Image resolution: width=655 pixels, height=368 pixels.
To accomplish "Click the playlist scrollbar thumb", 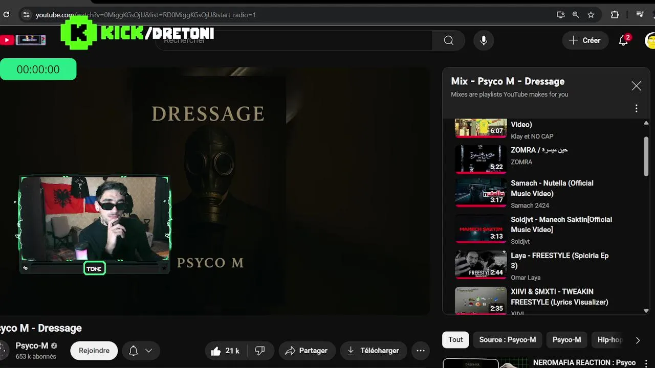I will coord(646,156).
